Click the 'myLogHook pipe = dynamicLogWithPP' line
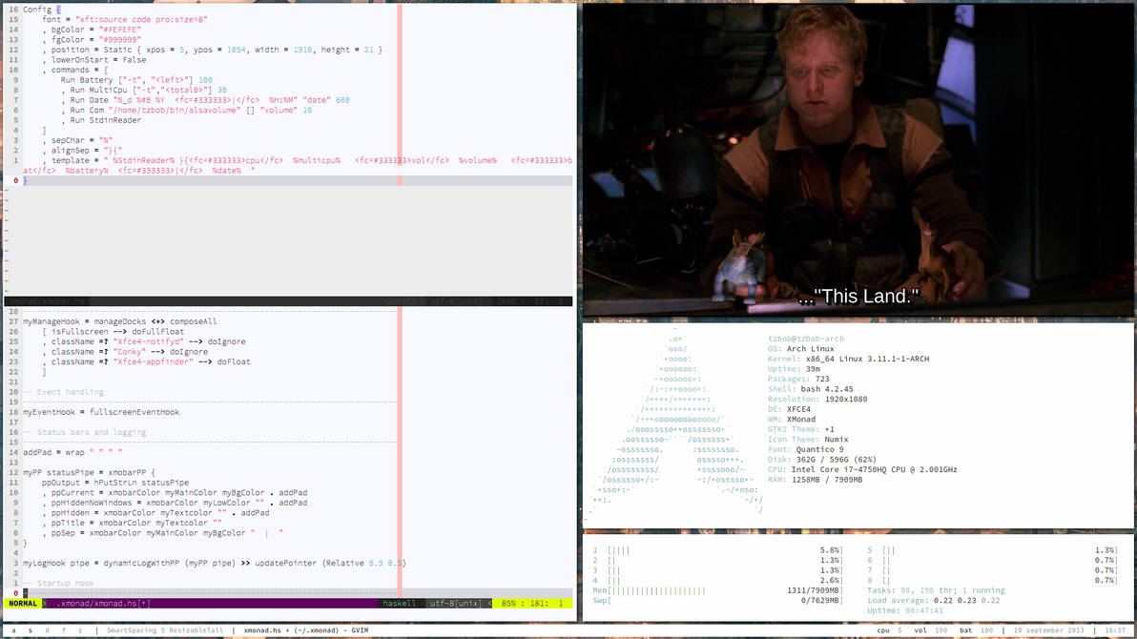The height and width of the screenshot is (639, 1137). point(214,563)
